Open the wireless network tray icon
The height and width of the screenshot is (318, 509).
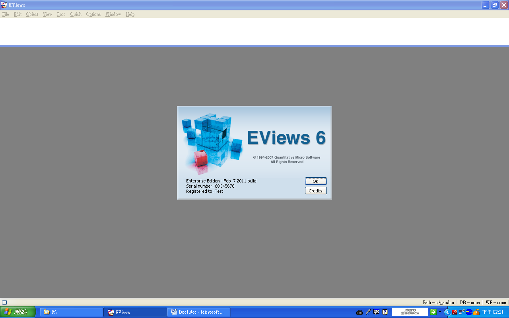coord(462,312)
